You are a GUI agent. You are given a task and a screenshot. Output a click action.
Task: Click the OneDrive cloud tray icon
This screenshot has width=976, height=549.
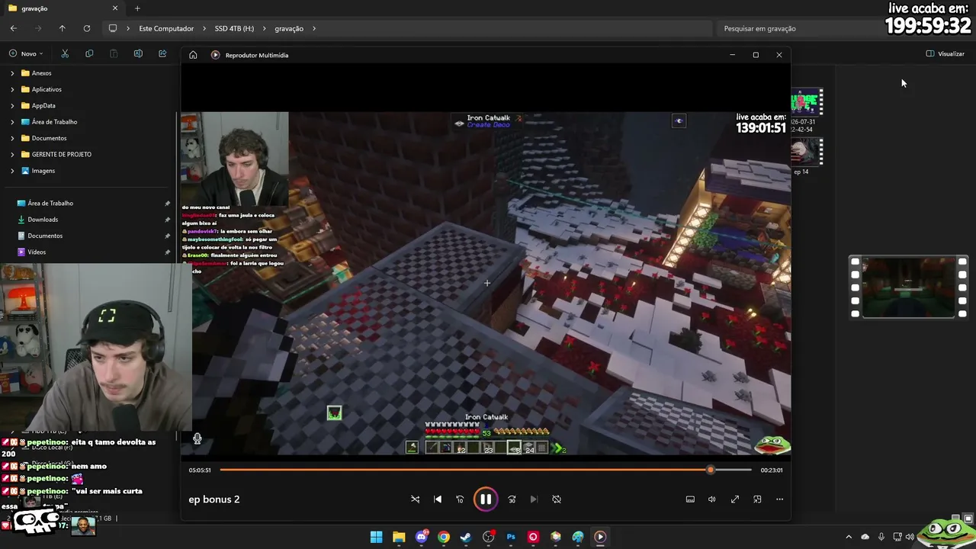[865, 537]
